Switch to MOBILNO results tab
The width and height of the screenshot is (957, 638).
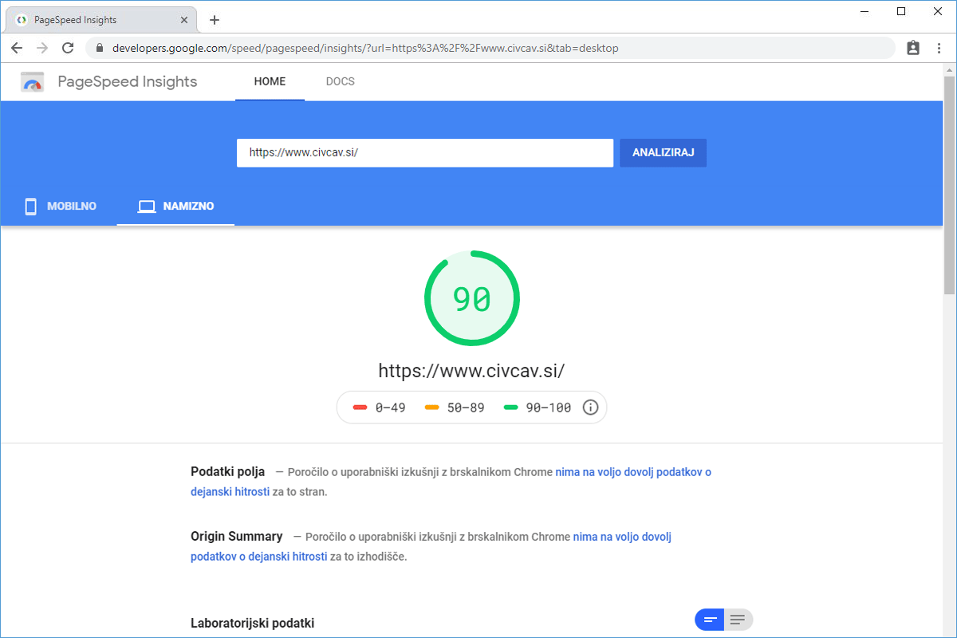pos(61,207)
